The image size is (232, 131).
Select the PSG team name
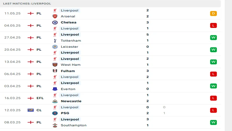point(65,113)
